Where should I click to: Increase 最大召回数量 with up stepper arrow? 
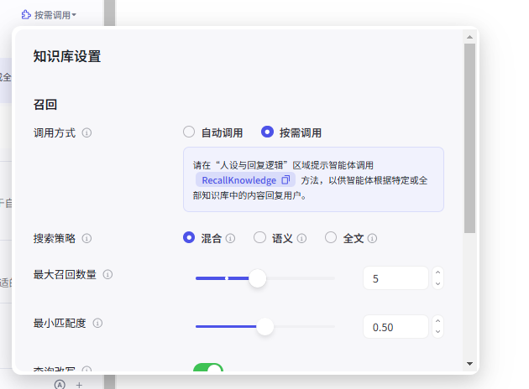(x=437, y=272)
